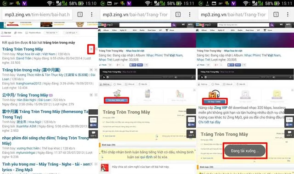The width and height of the screenshot is (294, 174).
Task: Open artist link Nhạc hoa lời việt in first result
Action: coord(28,54)
